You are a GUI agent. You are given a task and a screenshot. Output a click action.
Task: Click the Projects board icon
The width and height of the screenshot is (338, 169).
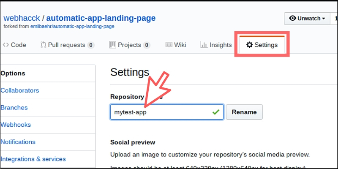click(x=112, y=45)
